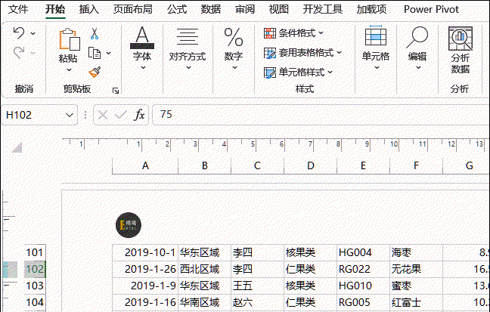The width and height of the screenshot is (490, 312).
Task: Click cell containing 红富士
Action: pyautogui.click(x=416, y=302)
